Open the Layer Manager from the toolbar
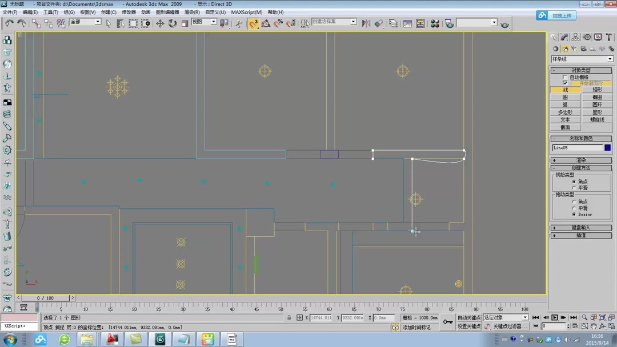617x347 pixels. click(x=393, y=23)
